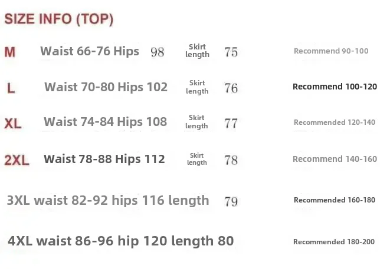Click Recommended 120-140 text

[x=335, y=122]
